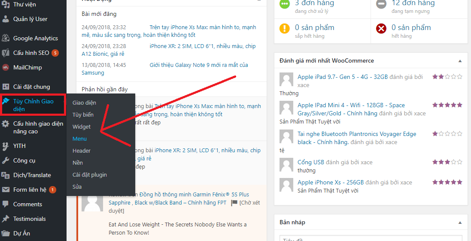
Task: Select Sửa in the flyout menu
Action: (77, 187)
